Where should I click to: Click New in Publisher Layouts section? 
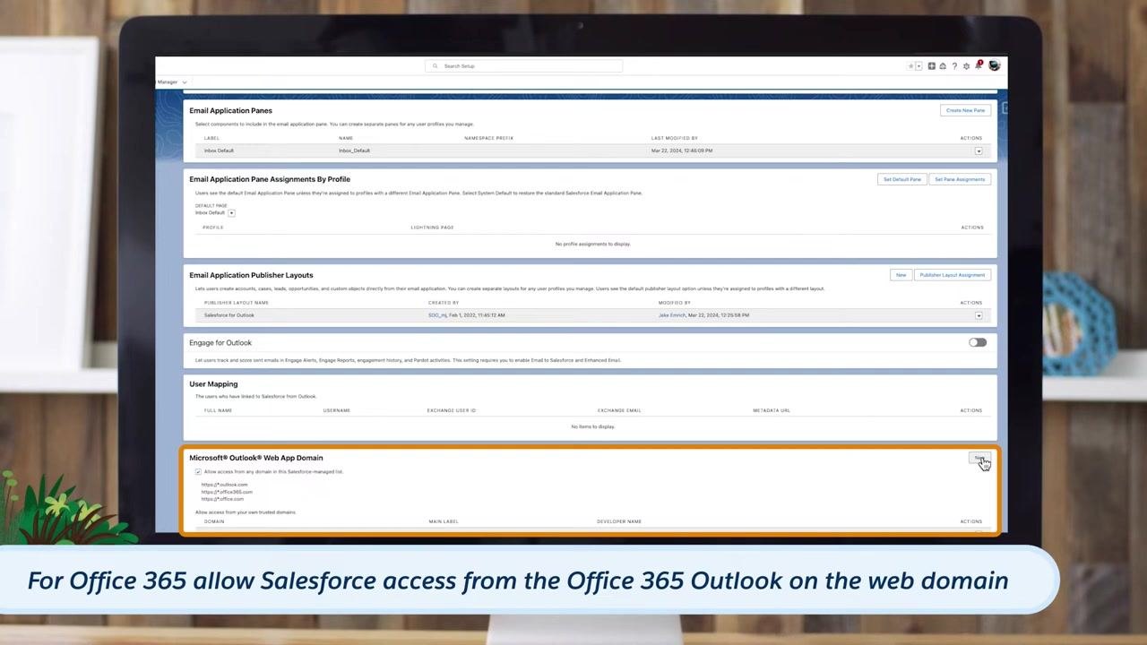901,275
